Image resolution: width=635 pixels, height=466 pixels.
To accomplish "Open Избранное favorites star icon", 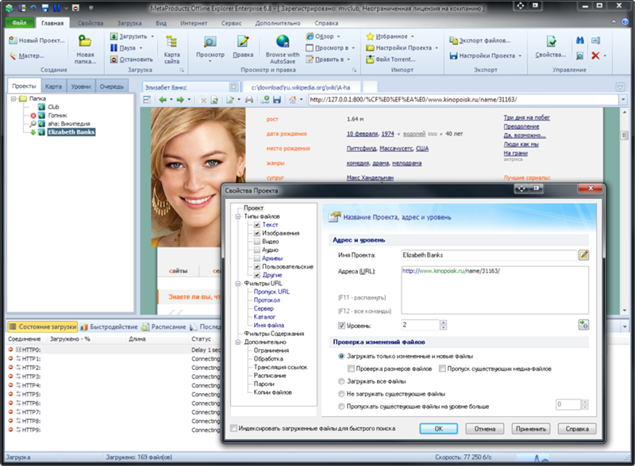I will click(370, 36).
